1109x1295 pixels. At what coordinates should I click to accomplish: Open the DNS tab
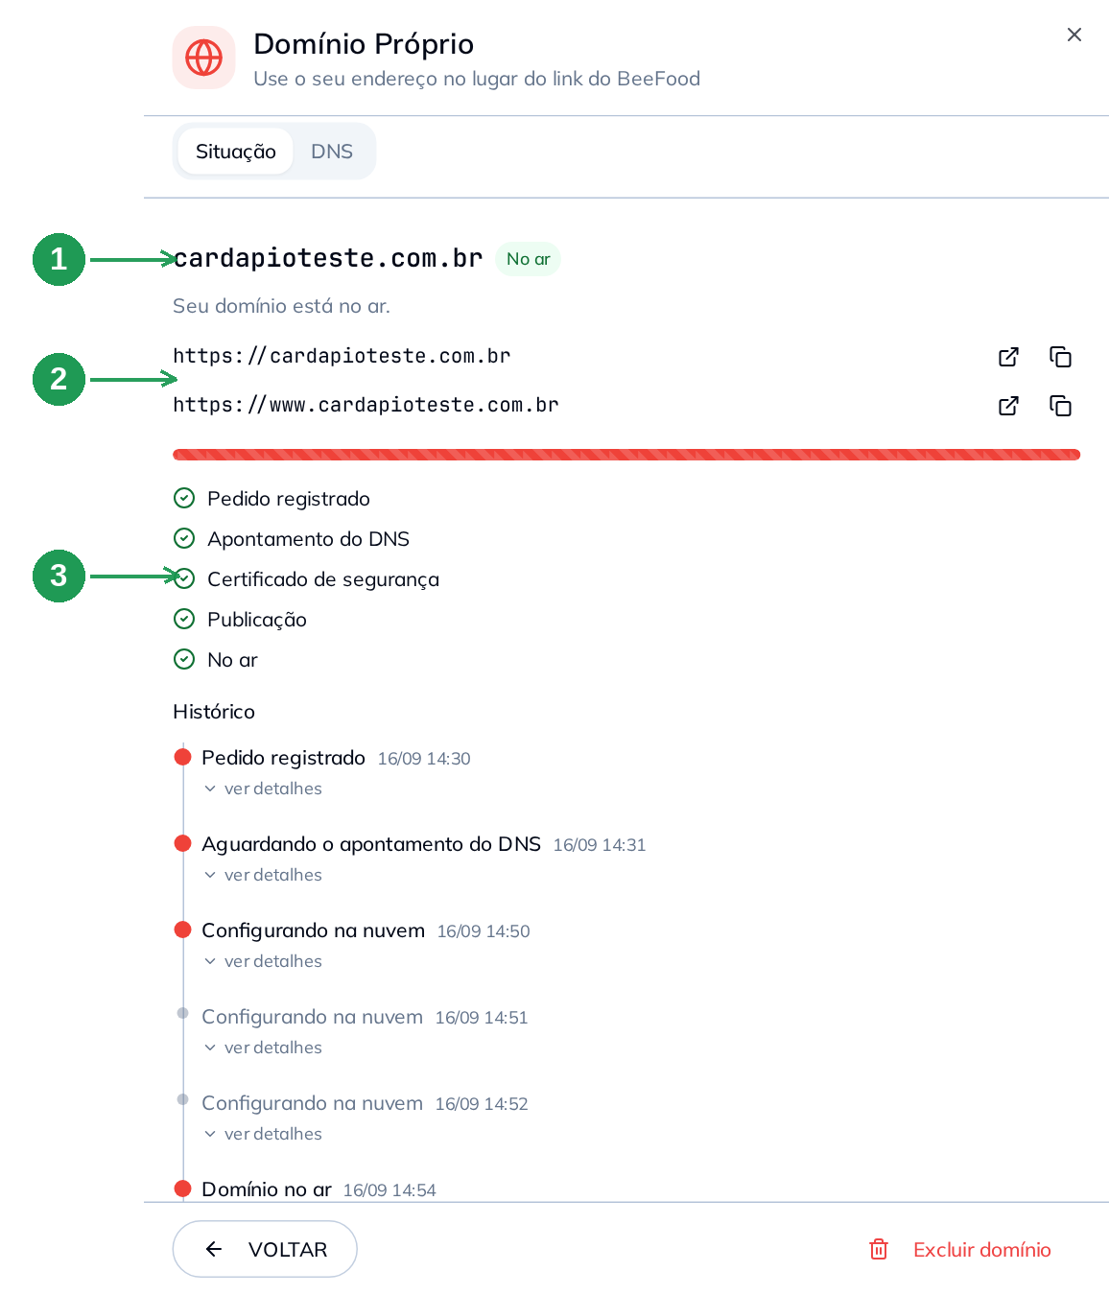coord(332,152)
